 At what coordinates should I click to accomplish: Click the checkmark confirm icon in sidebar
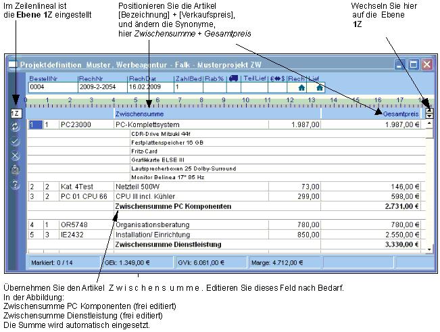coord(16,141)
